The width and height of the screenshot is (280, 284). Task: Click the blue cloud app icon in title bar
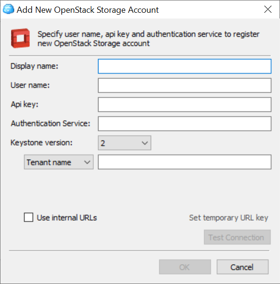(x=9, y=9)
